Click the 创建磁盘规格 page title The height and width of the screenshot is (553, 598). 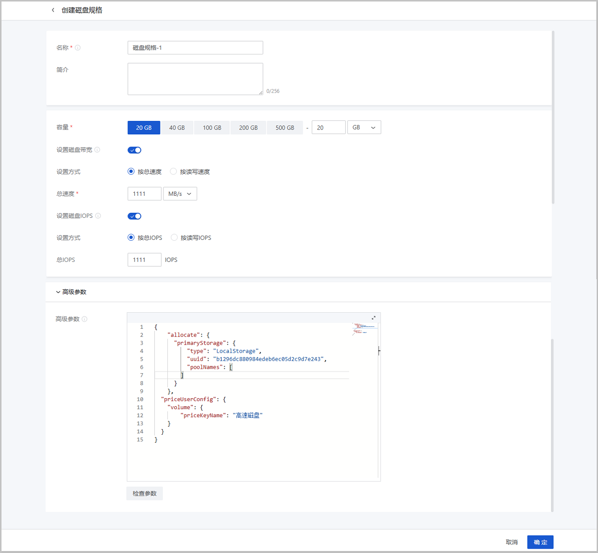(x=82, y=10)
